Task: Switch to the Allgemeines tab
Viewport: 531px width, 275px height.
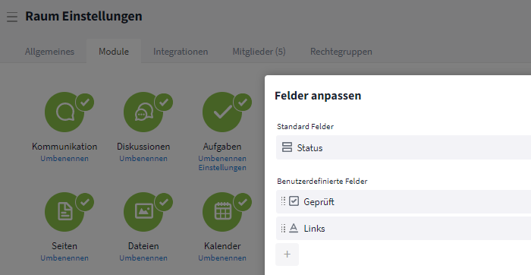Action: pyautogui.click(x=49, y=52)
